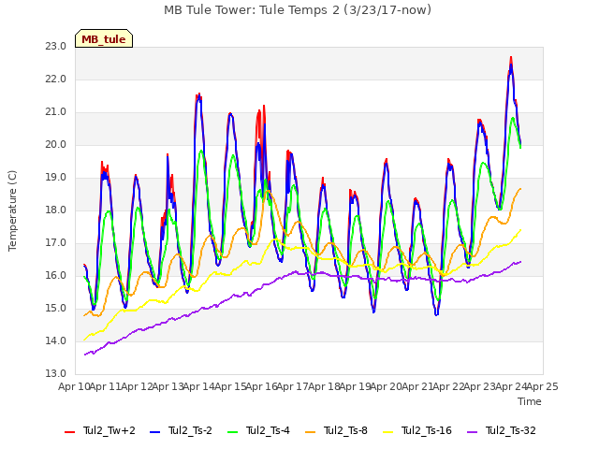The height and width of the screenshot is (449, 599).
Task: Select the Tul2_Ts-2 legend label
Action: [x=190, y=430]
